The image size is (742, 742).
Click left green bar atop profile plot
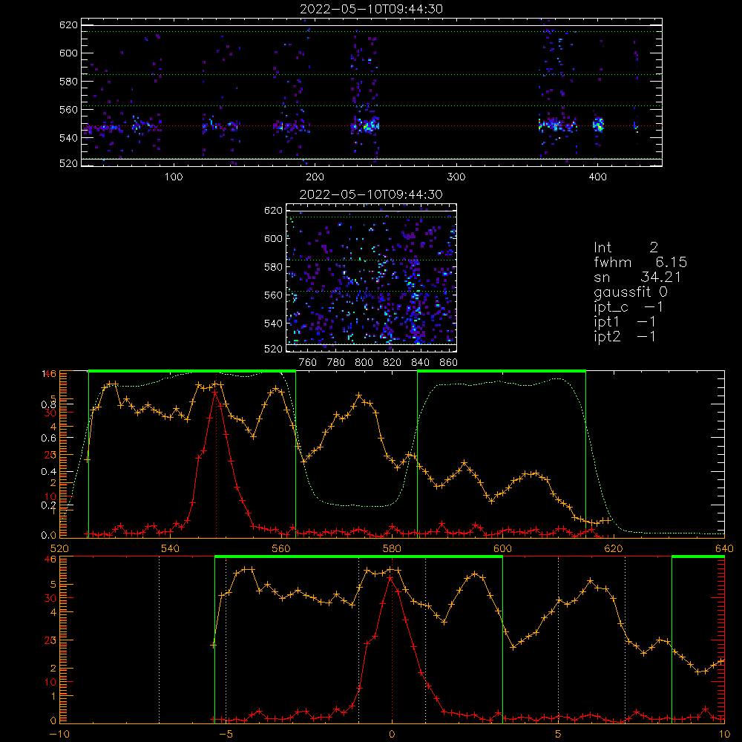192,371
